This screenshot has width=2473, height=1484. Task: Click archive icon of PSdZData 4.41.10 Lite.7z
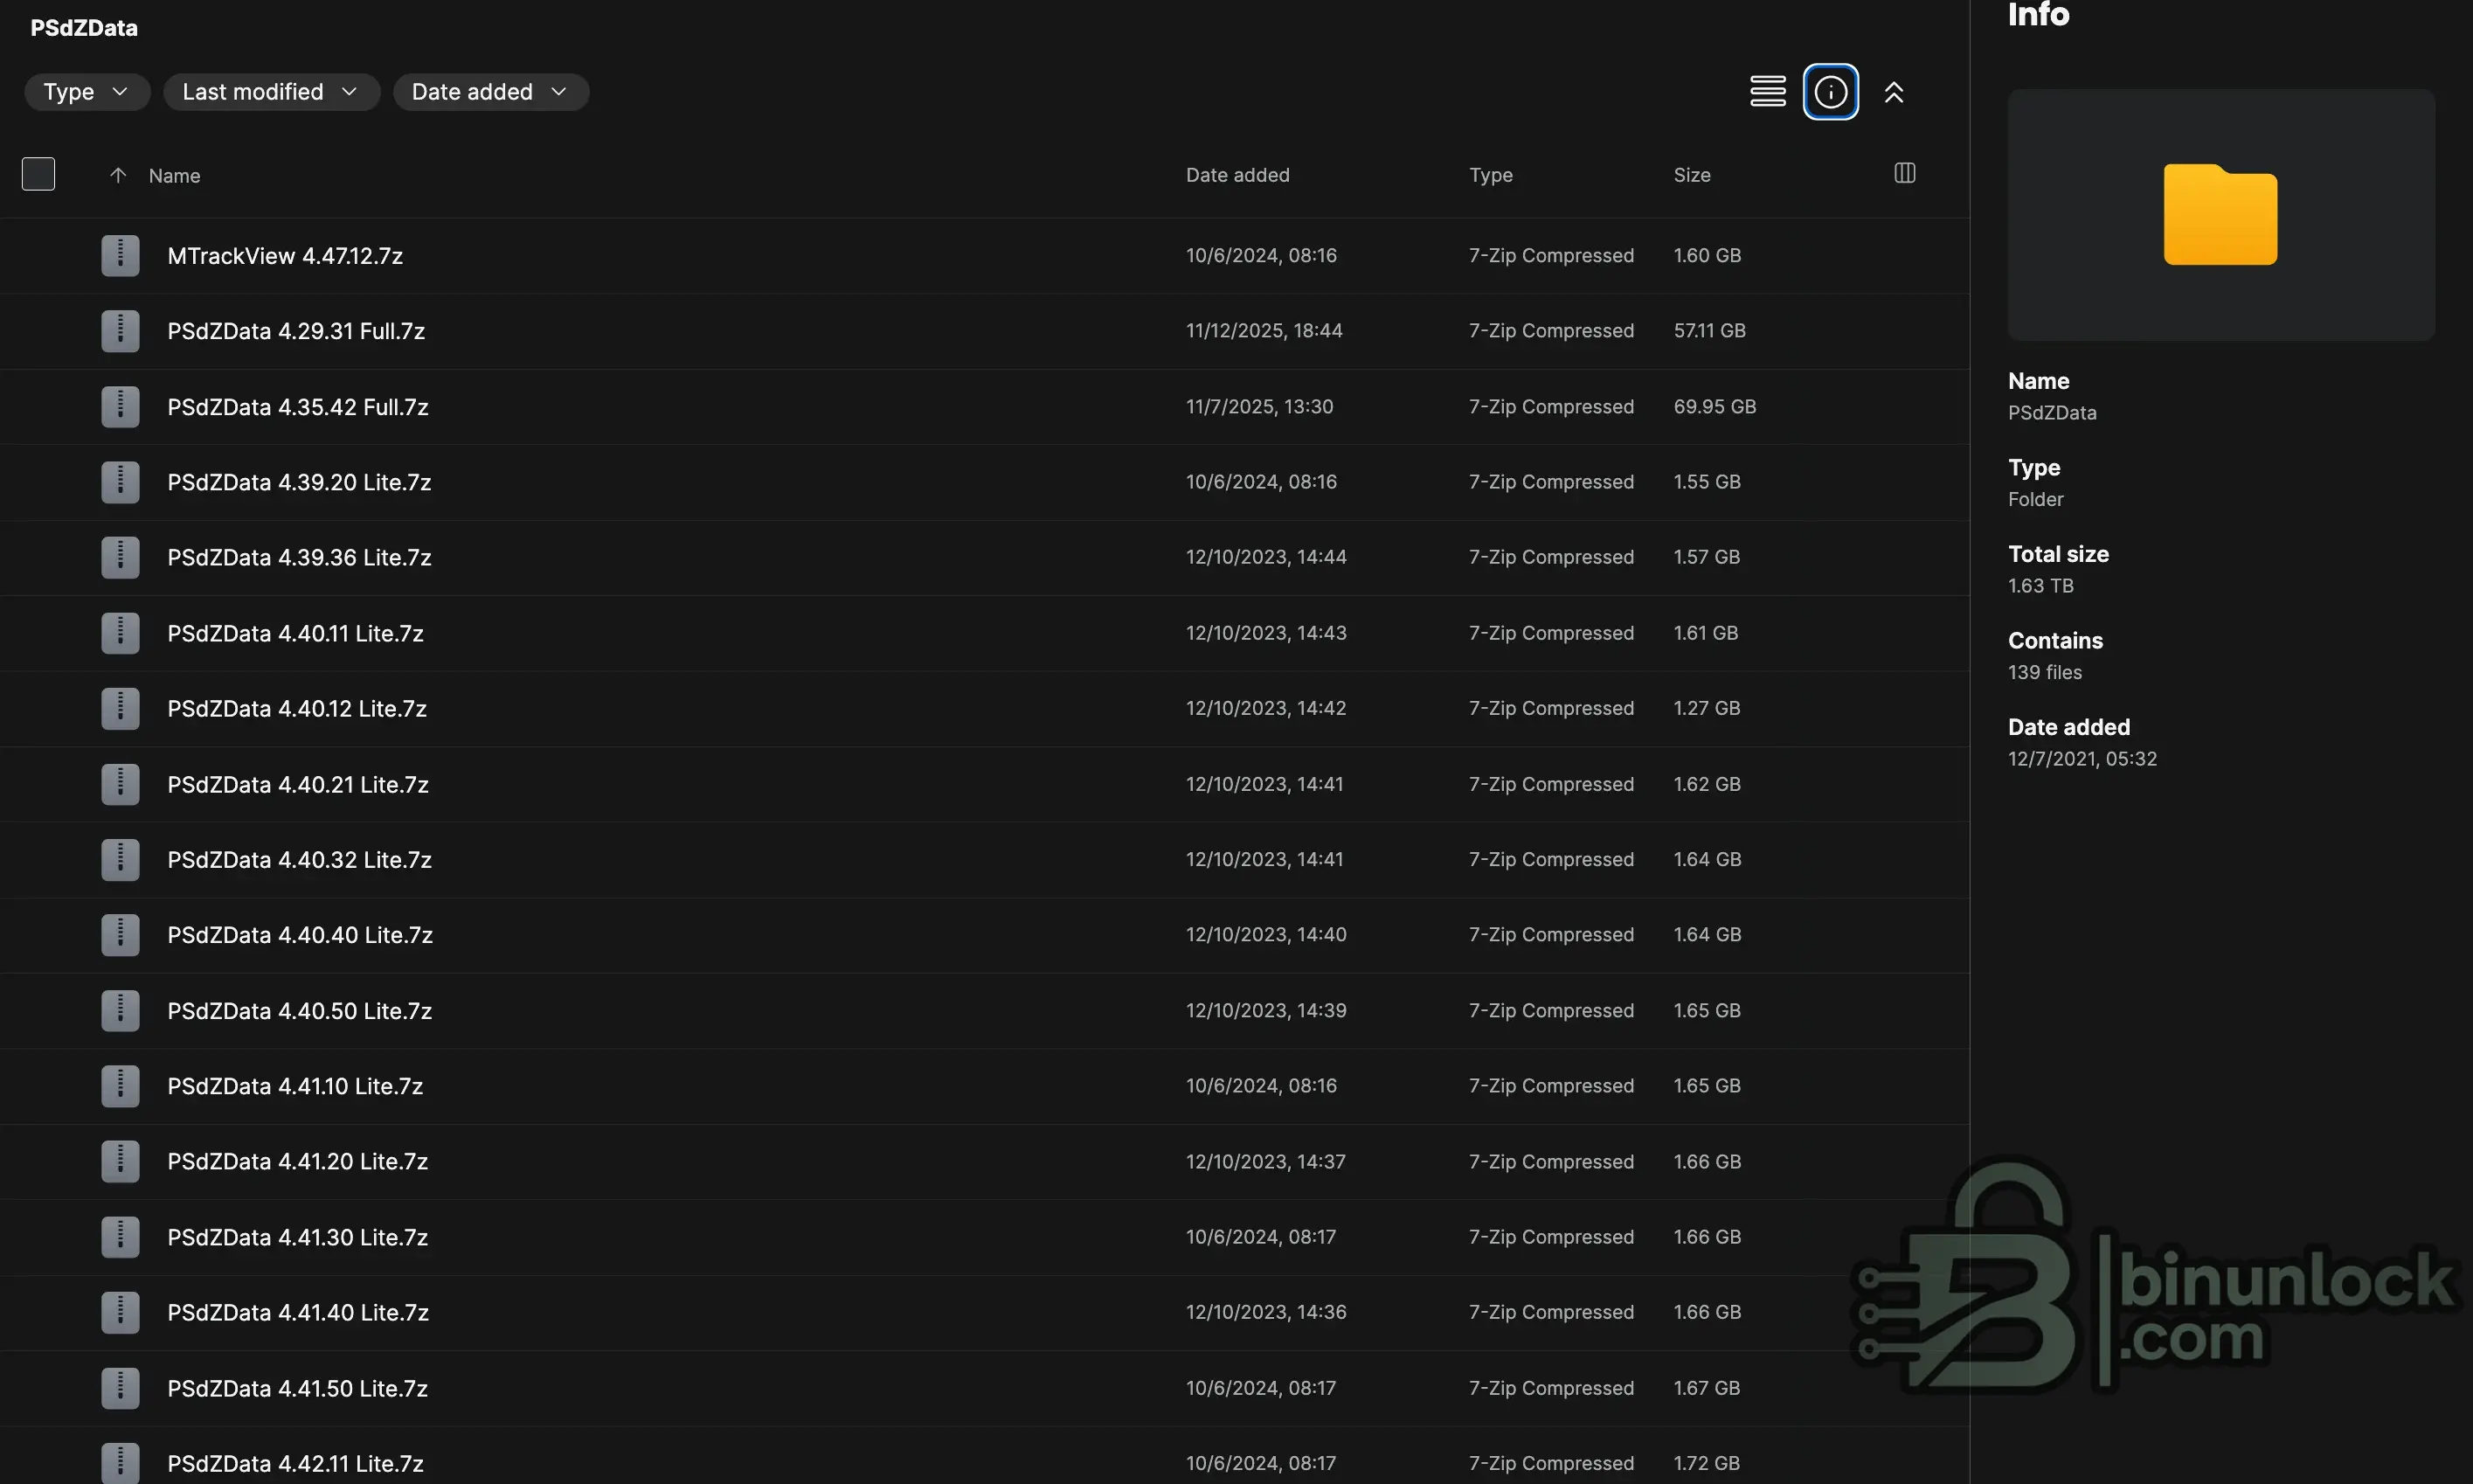point(120,1086)
